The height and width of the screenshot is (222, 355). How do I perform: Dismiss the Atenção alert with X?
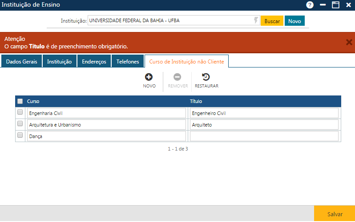coord(349,42)
